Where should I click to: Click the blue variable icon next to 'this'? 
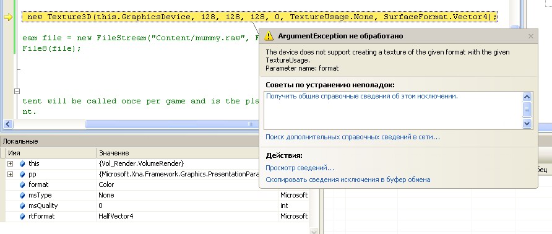pyautogui.click(x=22, y=163)
